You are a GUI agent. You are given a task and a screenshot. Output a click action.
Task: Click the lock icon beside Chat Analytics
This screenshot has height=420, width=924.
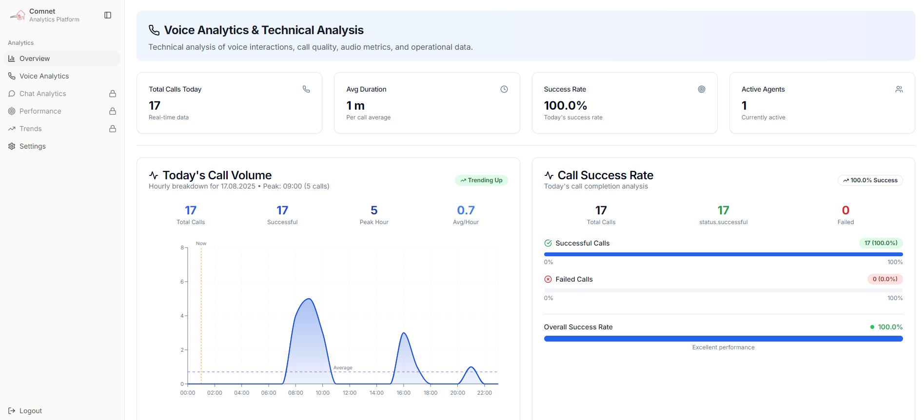coord(113,94)
